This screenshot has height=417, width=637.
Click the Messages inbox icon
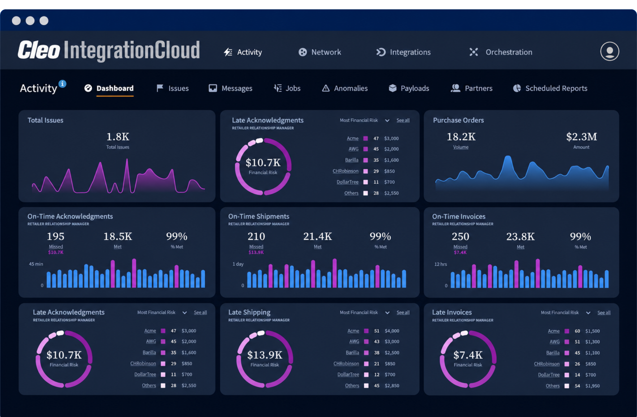click(x=213, y=88)
